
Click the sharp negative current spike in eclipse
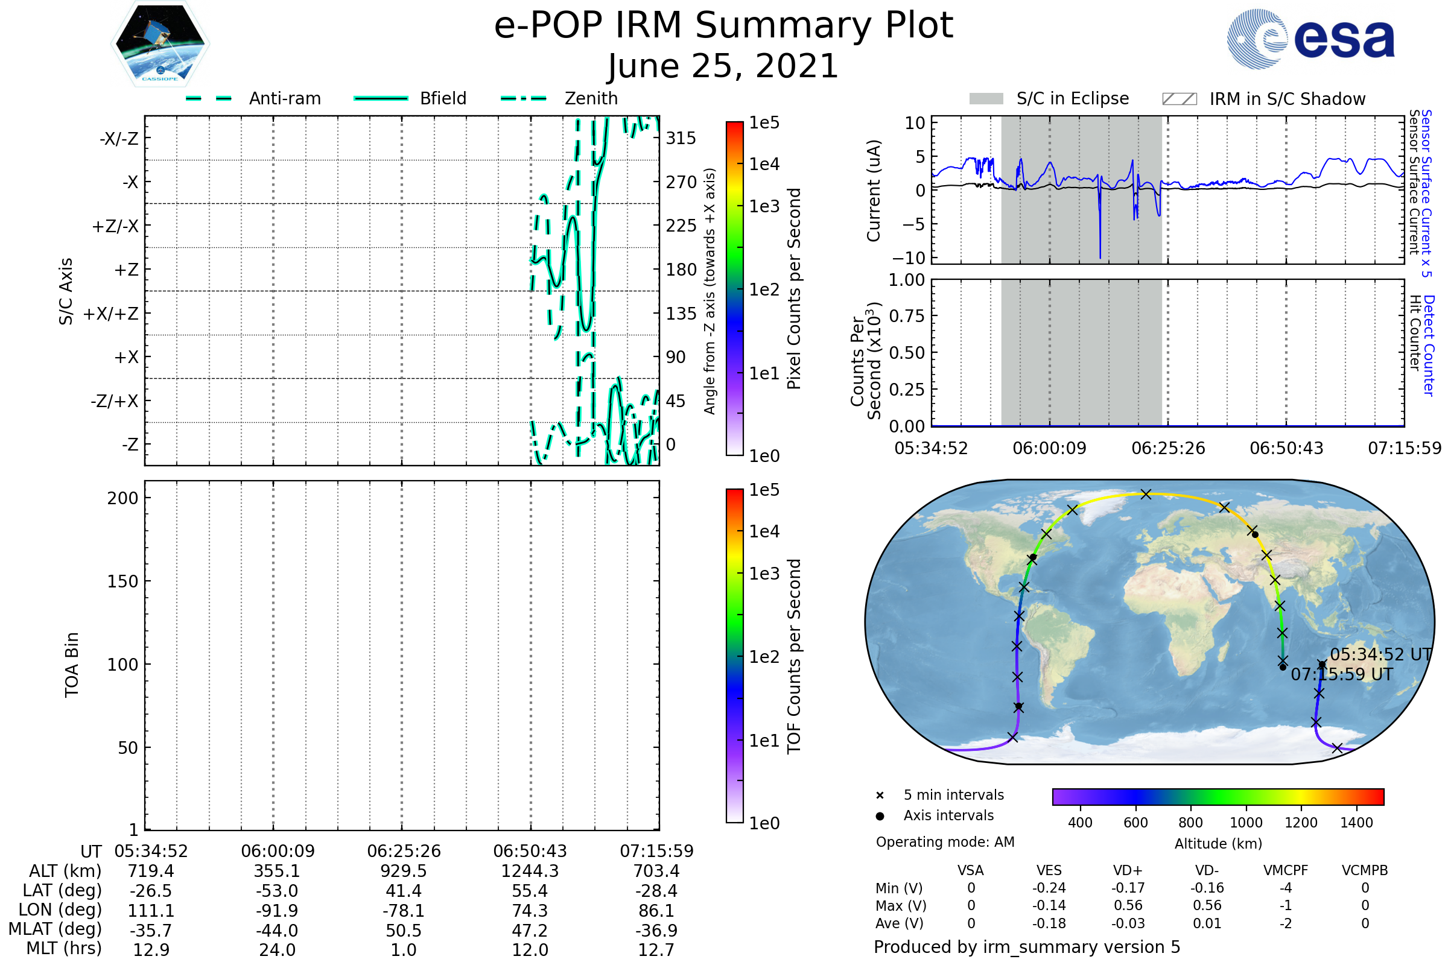pyautogui.click(x=1100, y=240)
